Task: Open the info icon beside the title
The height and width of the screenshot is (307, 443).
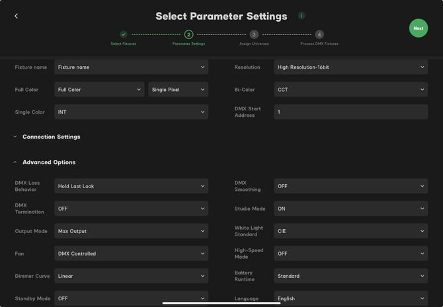Action: [x=302, y=16]
